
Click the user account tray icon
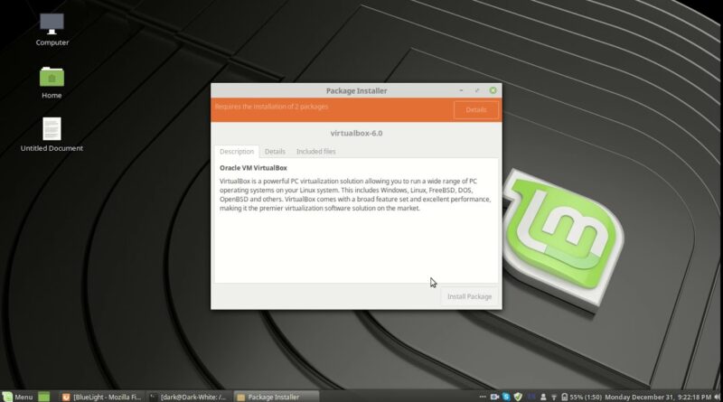click(x=543, y=397)
